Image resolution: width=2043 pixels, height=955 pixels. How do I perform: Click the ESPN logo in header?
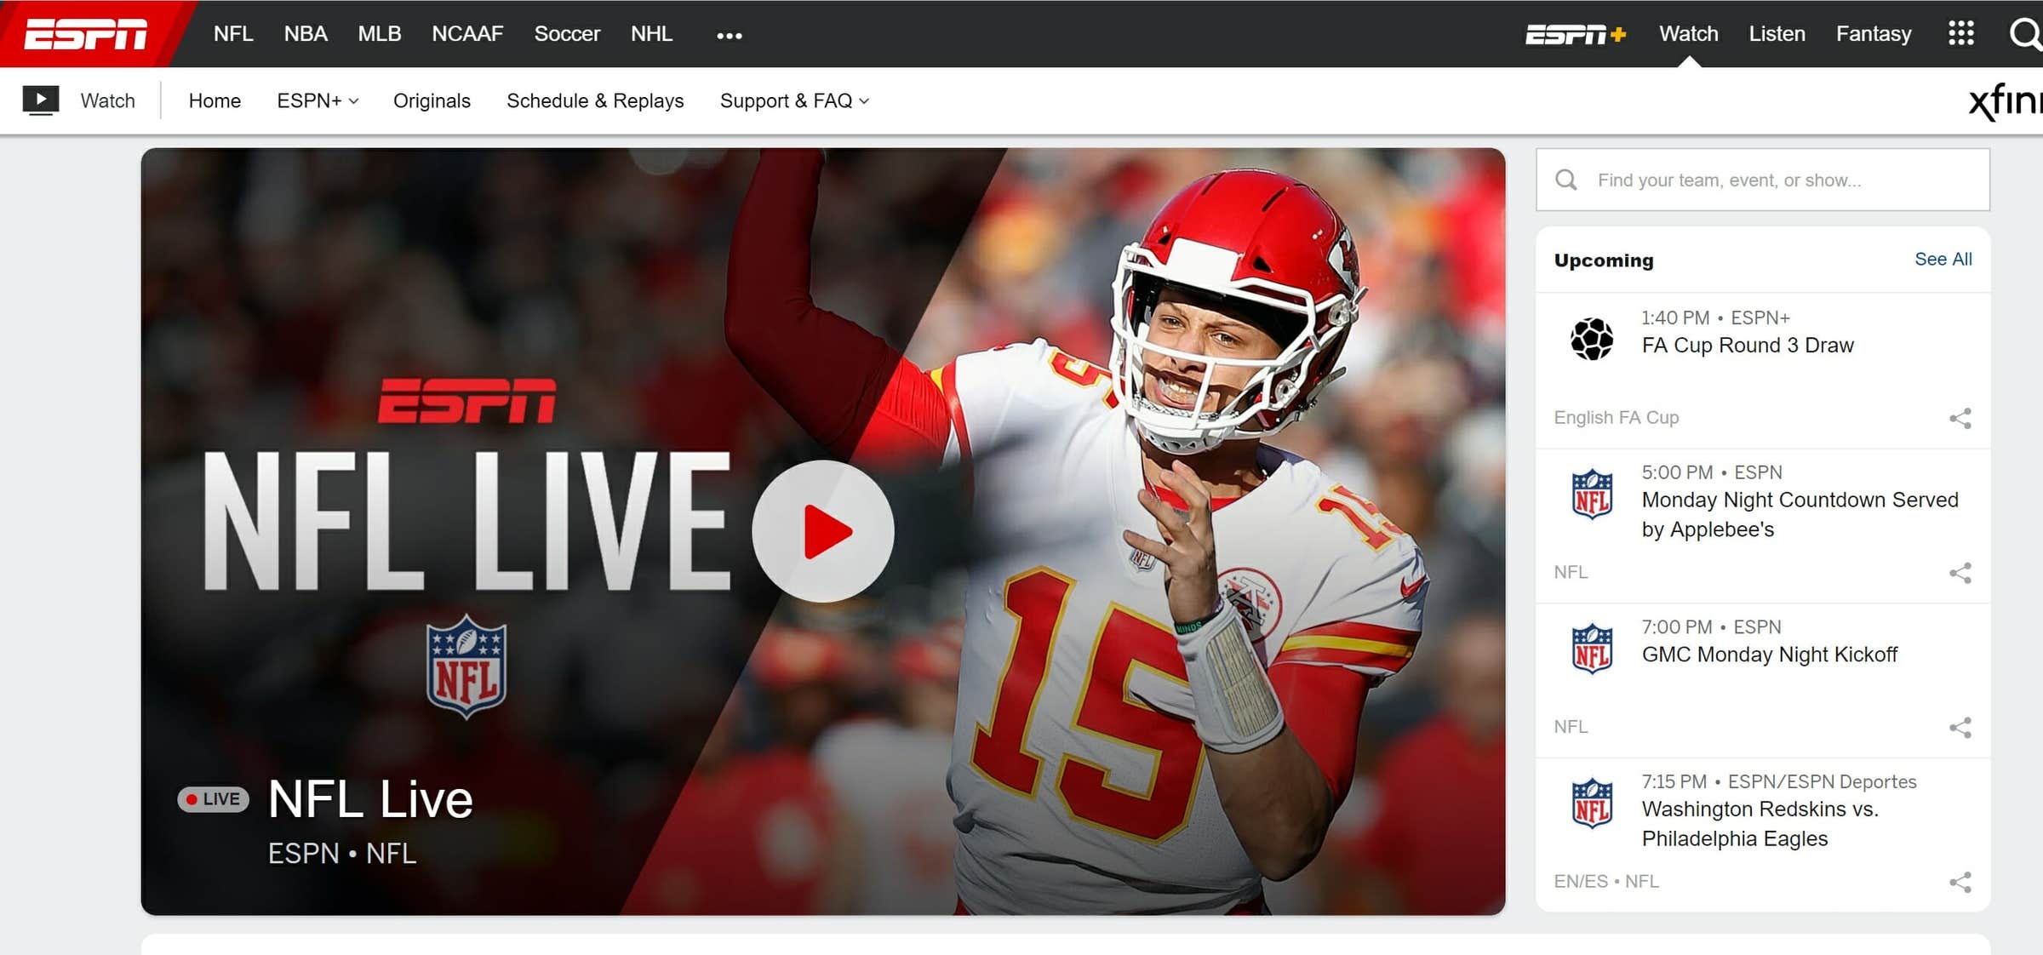(85, 34)
